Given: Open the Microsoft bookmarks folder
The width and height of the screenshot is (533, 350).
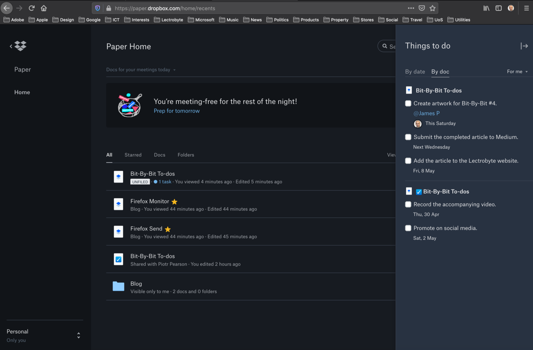Looking at the screenshot, I should 201,20.
